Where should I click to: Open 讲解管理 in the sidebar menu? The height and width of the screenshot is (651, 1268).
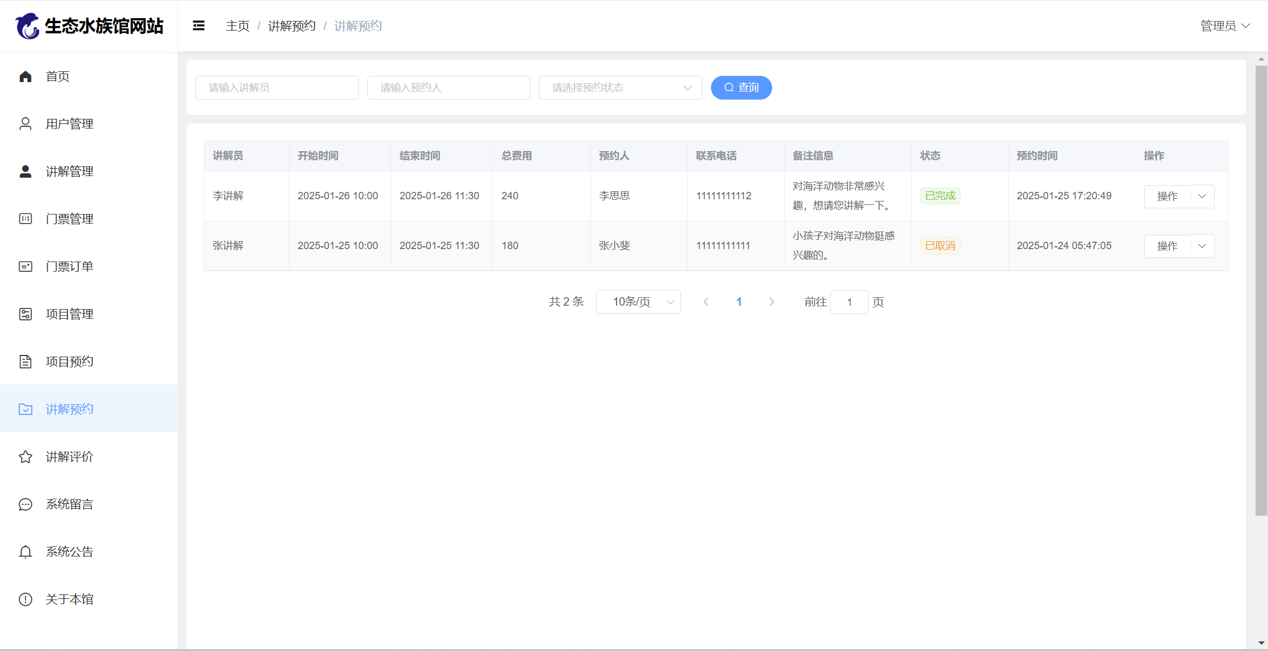70,172
